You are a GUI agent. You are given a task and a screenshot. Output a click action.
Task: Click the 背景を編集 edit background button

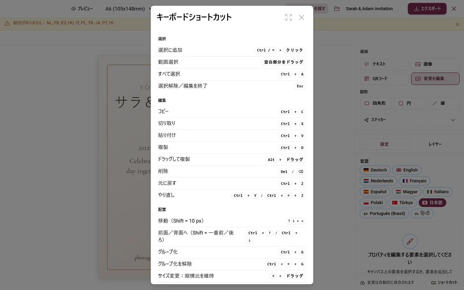[x=435, y=79]
